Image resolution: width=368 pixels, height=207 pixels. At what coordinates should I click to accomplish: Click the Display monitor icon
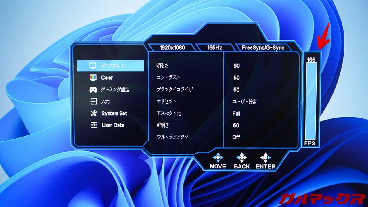click(93, 66)
